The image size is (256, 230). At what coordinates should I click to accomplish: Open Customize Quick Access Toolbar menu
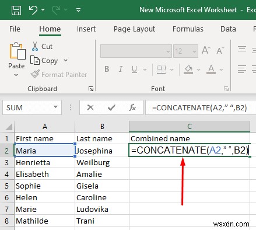coord(79,10)
